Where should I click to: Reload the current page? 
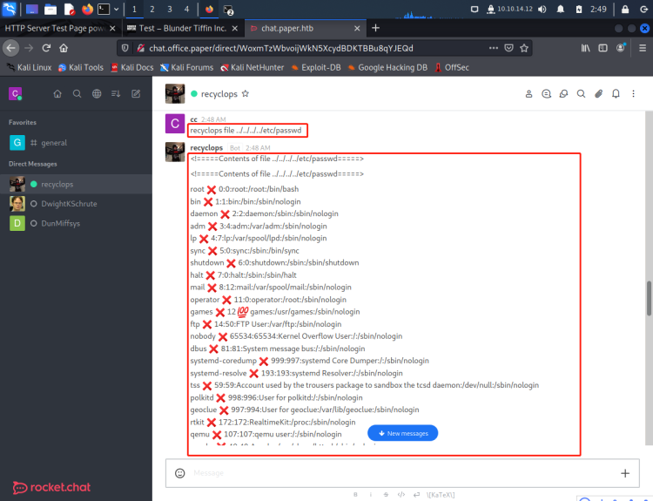click(46, 48)
